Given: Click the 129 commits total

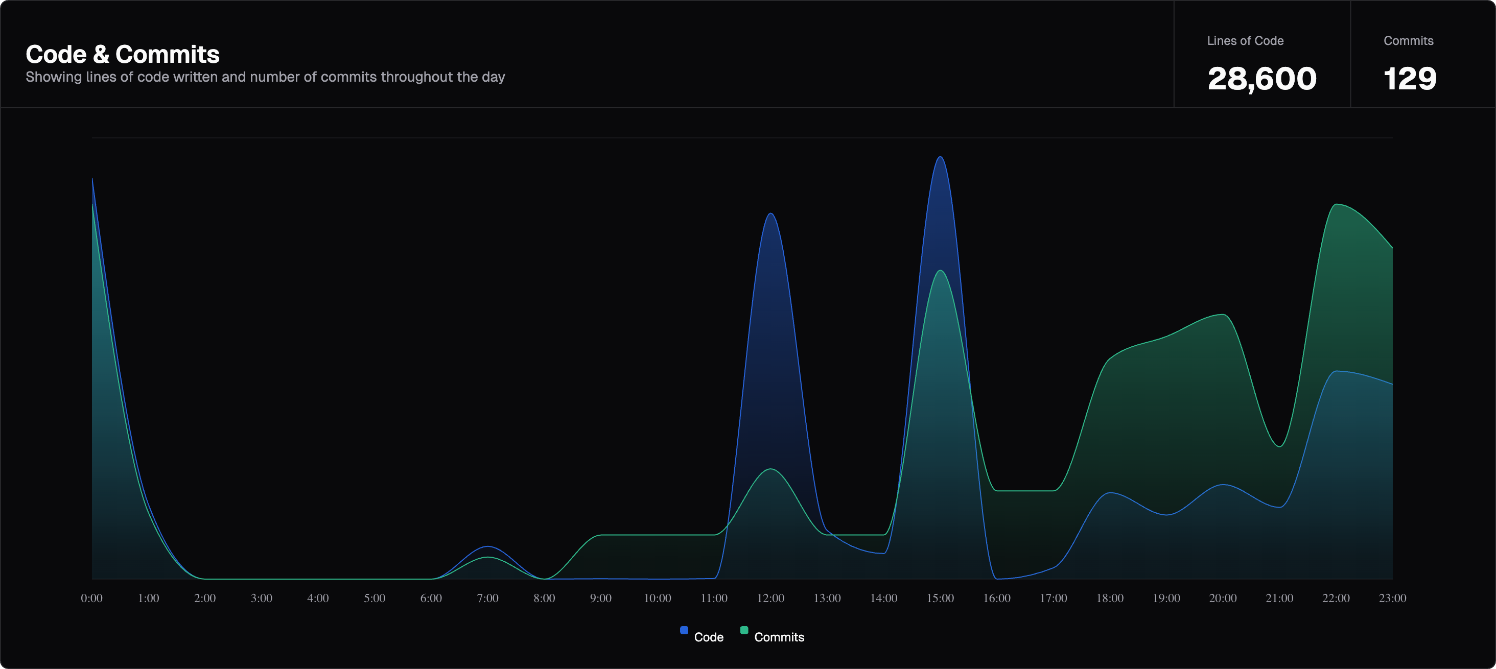Looking at the screenshot, I should [x=1410, y=79].
